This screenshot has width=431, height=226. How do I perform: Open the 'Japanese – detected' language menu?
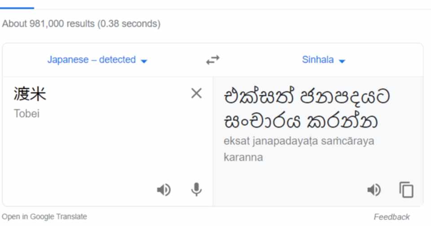tap(92, 60)
